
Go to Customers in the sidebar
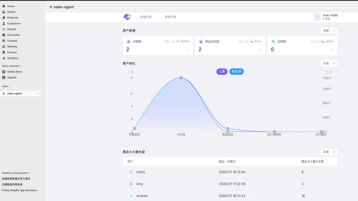pyautogui.click(x=14, y=24)
